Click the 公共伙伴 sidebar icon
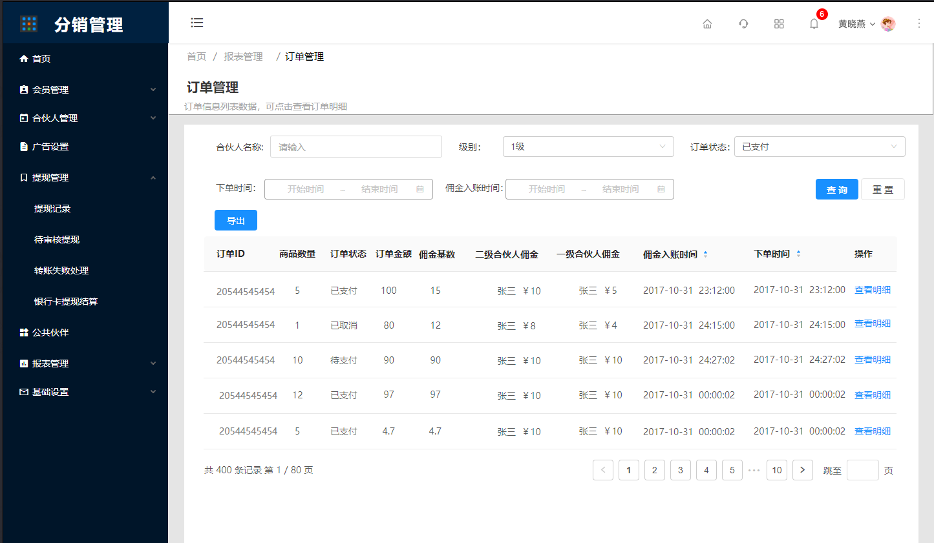 [x=24, y=333]
